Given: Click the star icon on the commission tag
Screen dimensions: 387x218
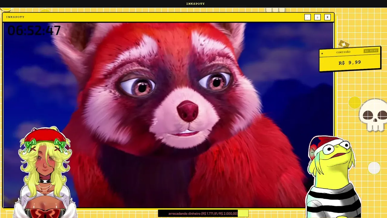Looking at the screenshot, I should 322,54.
